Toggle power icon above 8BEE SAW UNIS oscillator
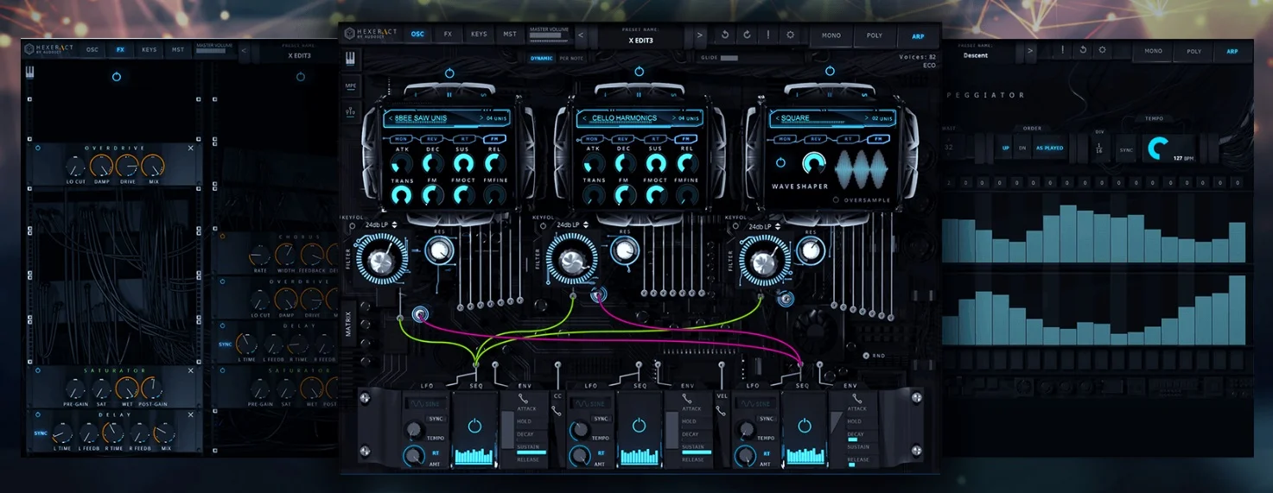Viewport: 1273px width, 493px height. tap(449, 73)
